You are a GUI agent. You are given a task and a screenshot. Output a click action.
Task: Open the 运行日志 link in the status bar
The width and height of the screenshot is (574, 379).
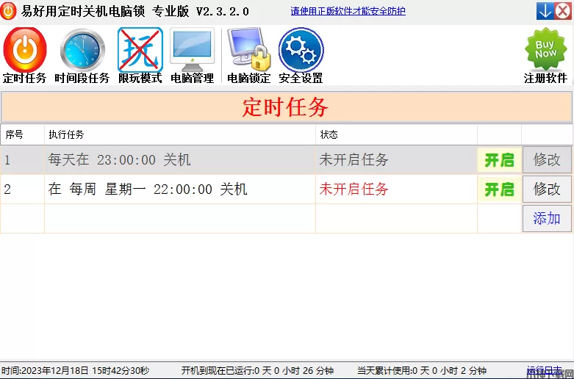(544, 370)
